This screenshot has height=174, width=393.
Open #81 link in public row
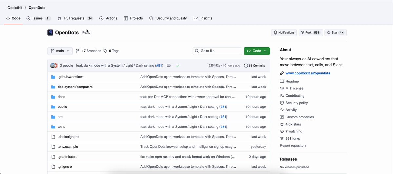click(x=223, y=107)
